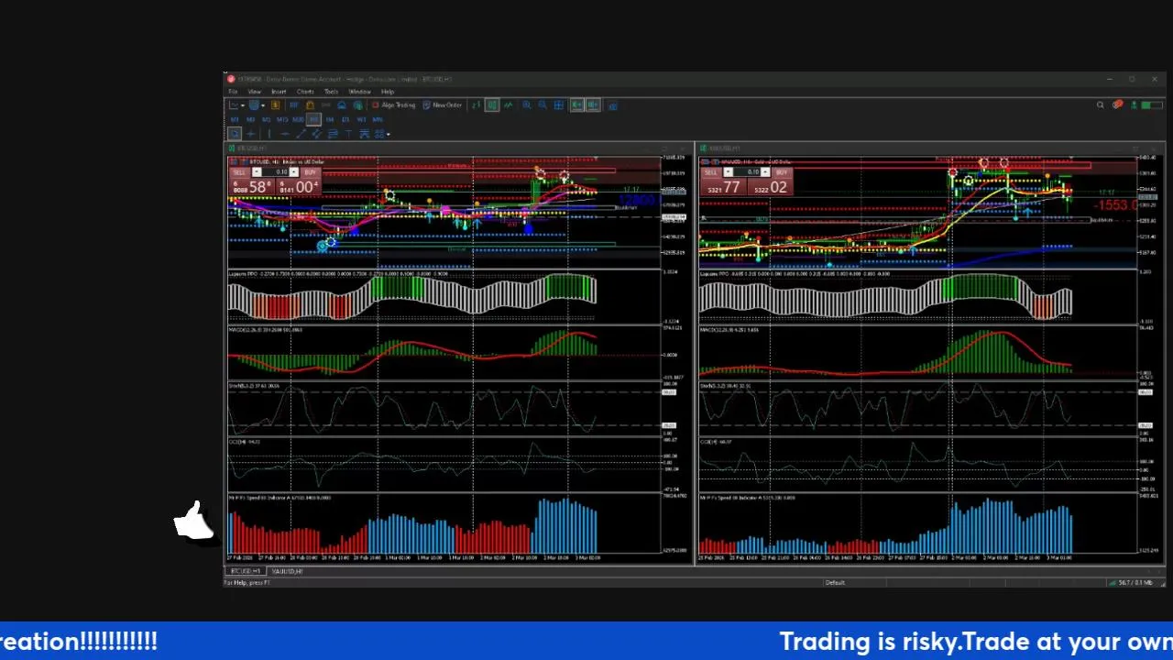The image size is (1173, 660).
Task: Tile windows with the grid icon
Action: tap(558, 105)
